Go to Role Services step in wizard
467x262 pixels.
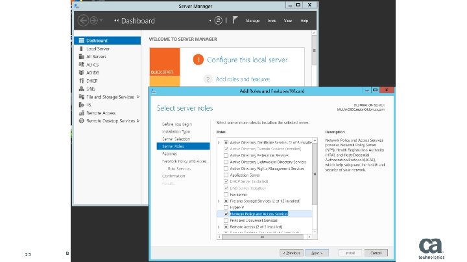point(179,169)
